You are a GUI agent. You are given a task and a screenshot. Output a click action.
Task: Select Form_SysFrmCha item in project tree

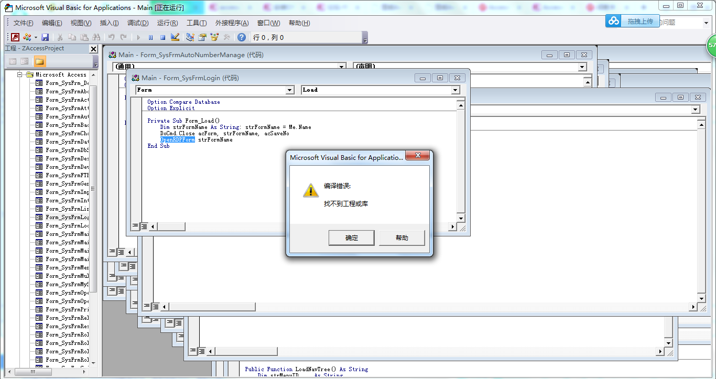(x=67, y=133)
